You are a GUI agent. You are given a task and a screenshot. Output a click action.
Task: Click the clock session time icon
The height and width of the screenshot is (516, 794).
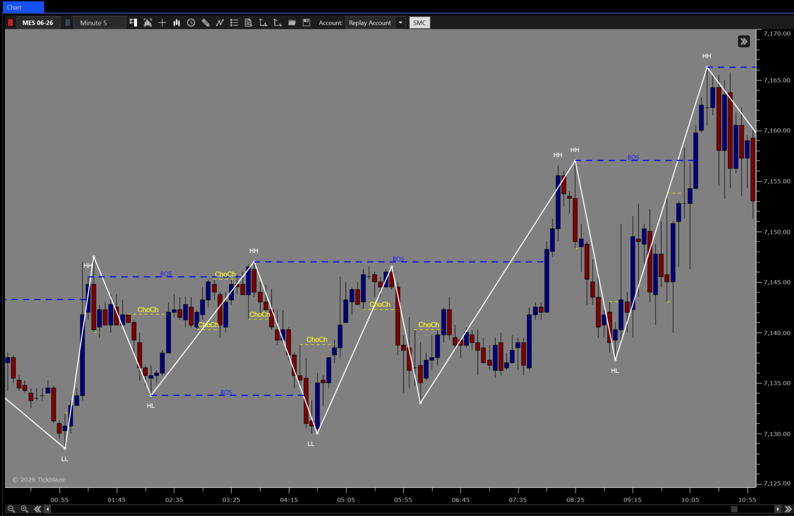[x=191, y=23]
